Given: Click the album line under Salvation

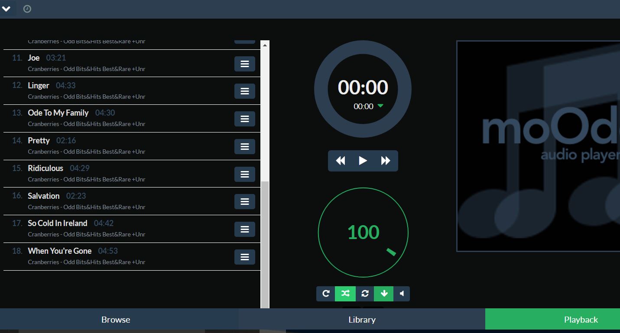Looking at the screenshot, I should click(87, 207).
